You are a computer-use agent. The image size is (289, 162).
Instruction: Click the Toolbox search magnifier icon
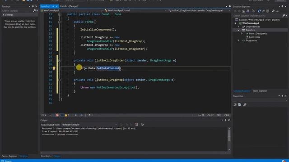tap(34, 11)
